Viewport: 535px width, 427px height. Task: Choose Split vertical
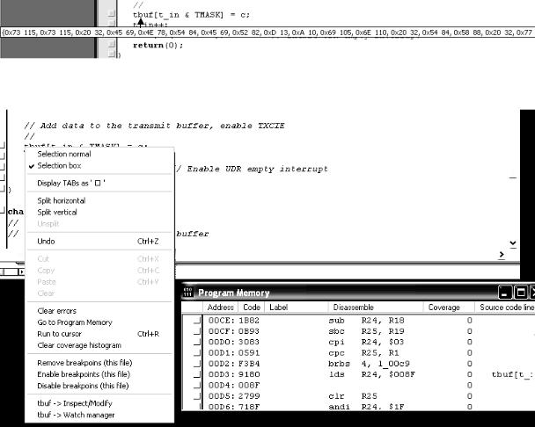click(57, 213)
